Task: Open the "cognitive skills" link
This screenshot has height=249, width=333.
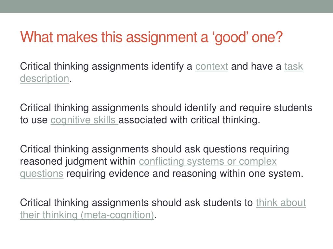Action: (x=84, y=120)
